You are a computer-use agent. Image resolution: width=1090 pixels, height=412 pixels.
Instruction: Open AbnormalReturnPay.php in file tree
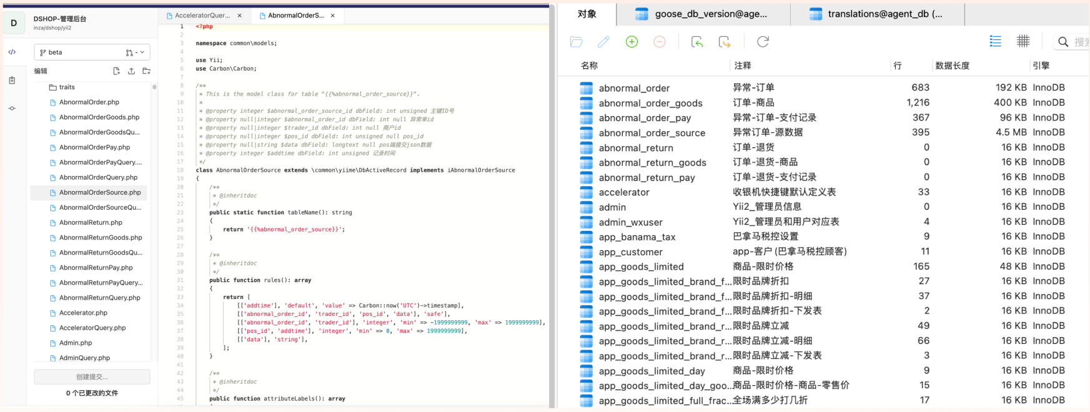pos(96,268)
